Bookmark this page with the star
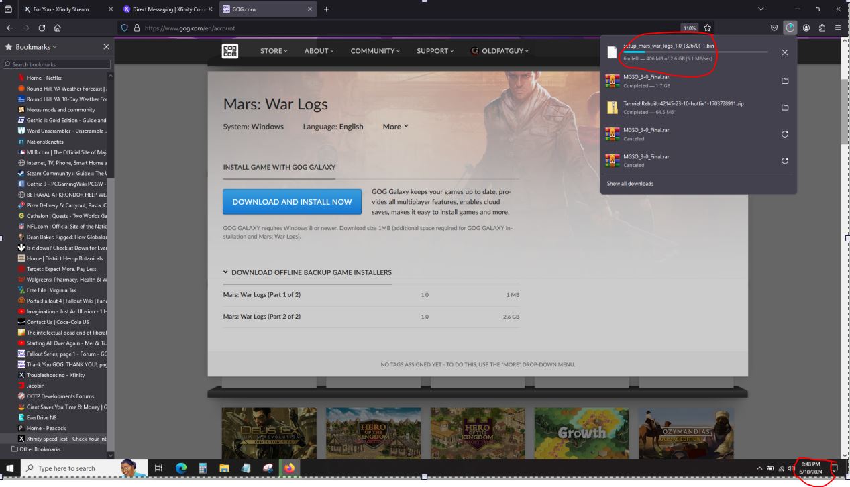 click(708, 28)
